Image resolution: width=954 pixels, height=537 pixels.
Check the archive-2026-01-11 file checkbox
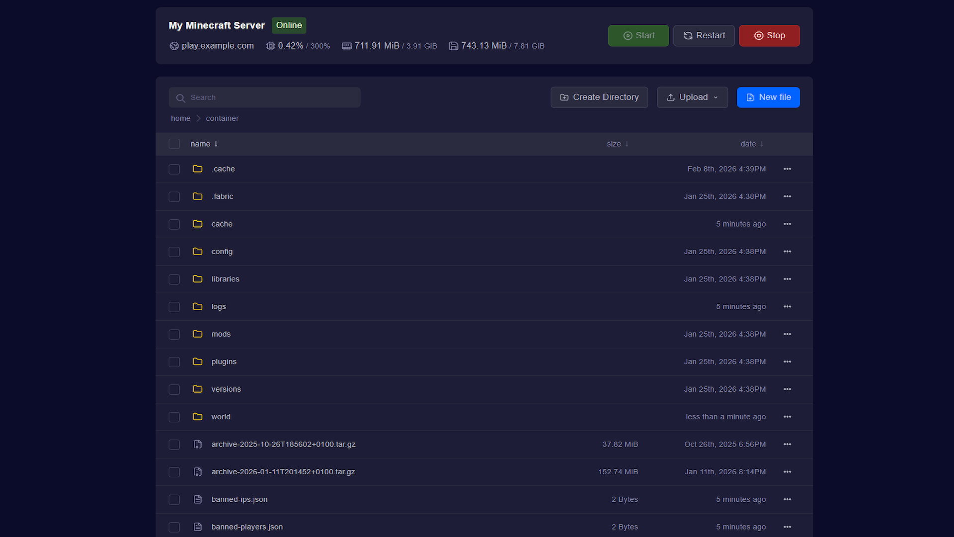(x=174, y=472)
